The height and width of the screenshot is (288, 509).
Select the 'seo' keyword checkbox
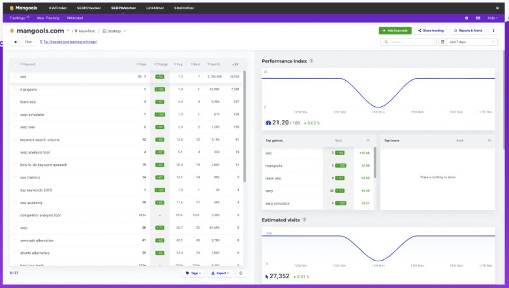(x=15, y=76)
